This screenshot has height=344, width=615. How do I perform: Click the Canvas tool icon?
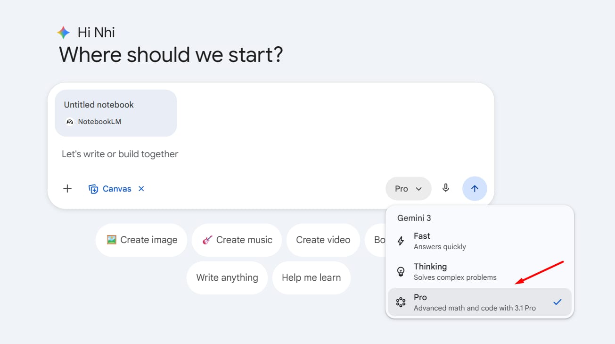pos(93,189)
